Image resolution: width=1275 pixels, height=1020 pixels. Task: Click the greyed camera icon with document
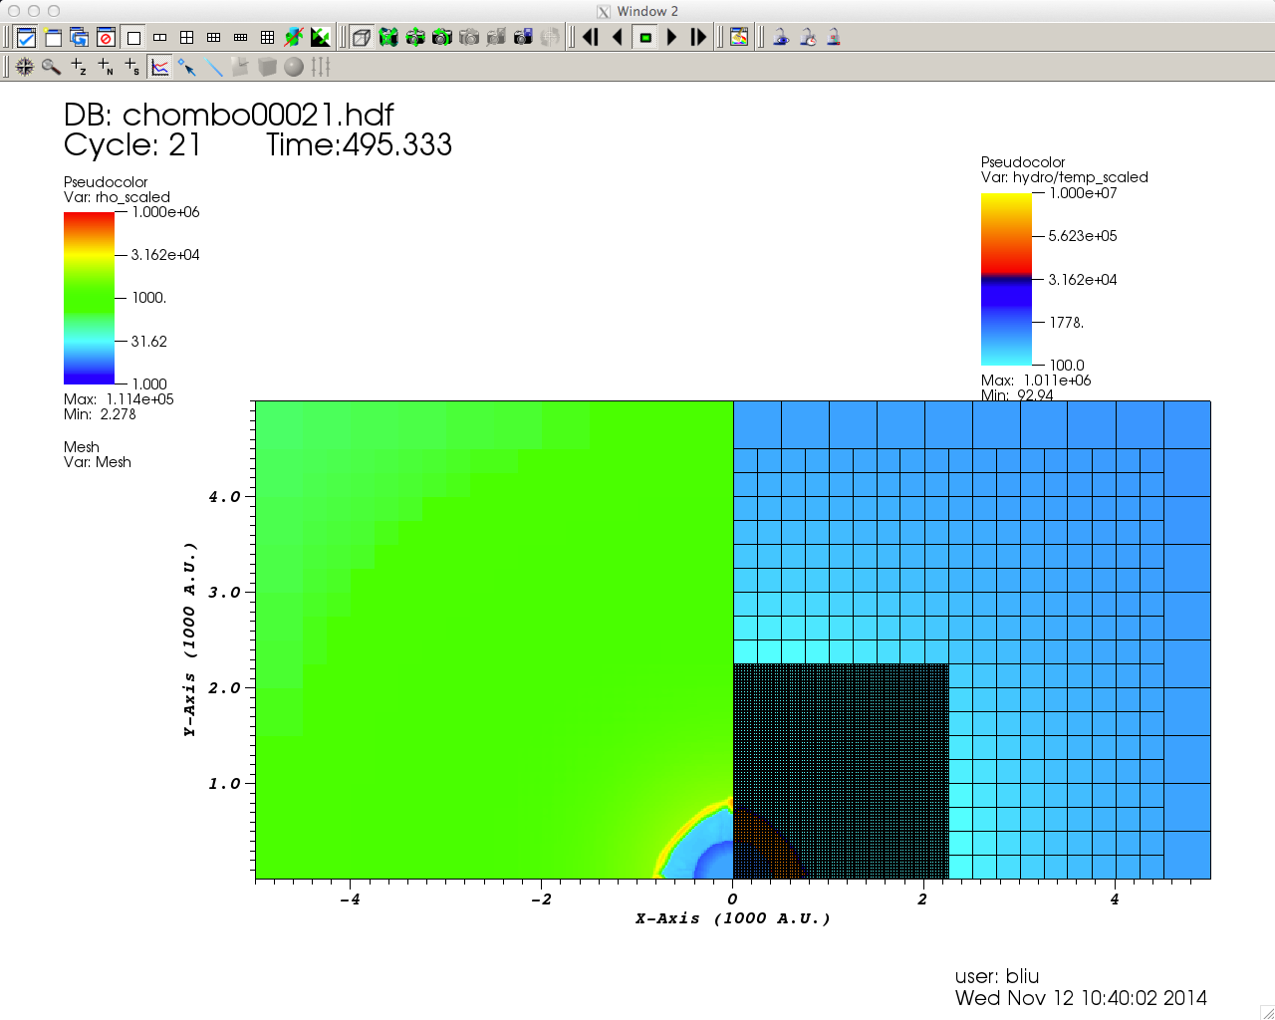[496, 38]
